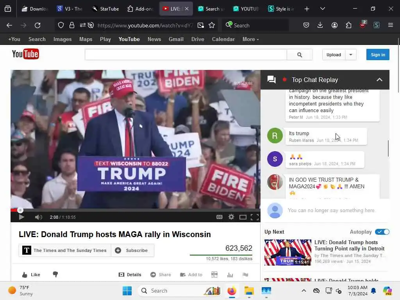
Task: Open the picture-in-picture icon in the address bar
Action: click(201, 25)
